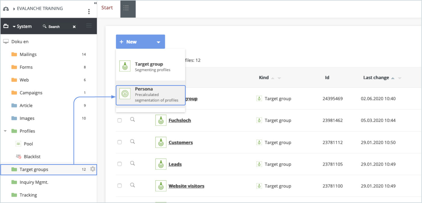The height and width of the screenshot is (203, 422).
Task: Select the Pool profile icon in sidebar
Action: [x=18, y=144]
